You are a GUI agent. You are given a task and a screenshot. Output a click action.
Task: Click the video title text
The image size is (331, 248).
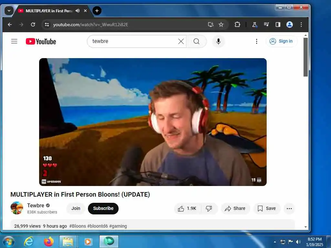[x=80, y=194]
